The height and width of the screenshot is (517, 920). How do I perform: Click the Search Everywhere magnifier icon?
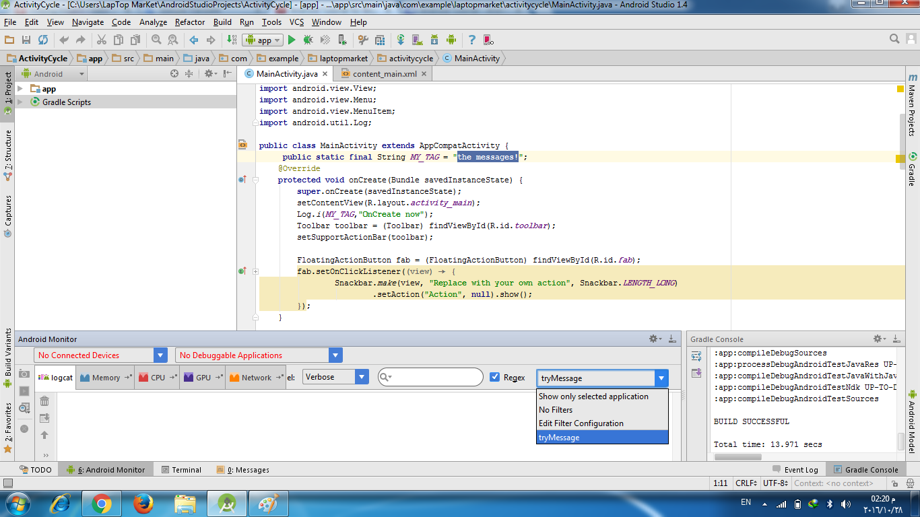pyautogui.click(x=894, y=39)
